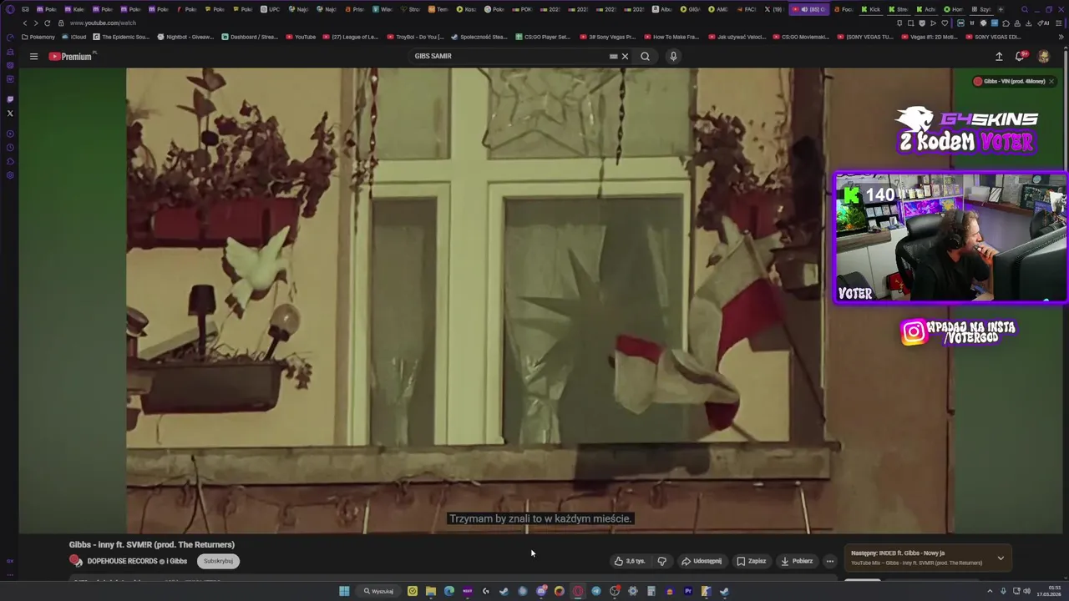Open the YouTube notifications bell
1069x601 pixels.
pyautogui.click(x=1020, y=56)
